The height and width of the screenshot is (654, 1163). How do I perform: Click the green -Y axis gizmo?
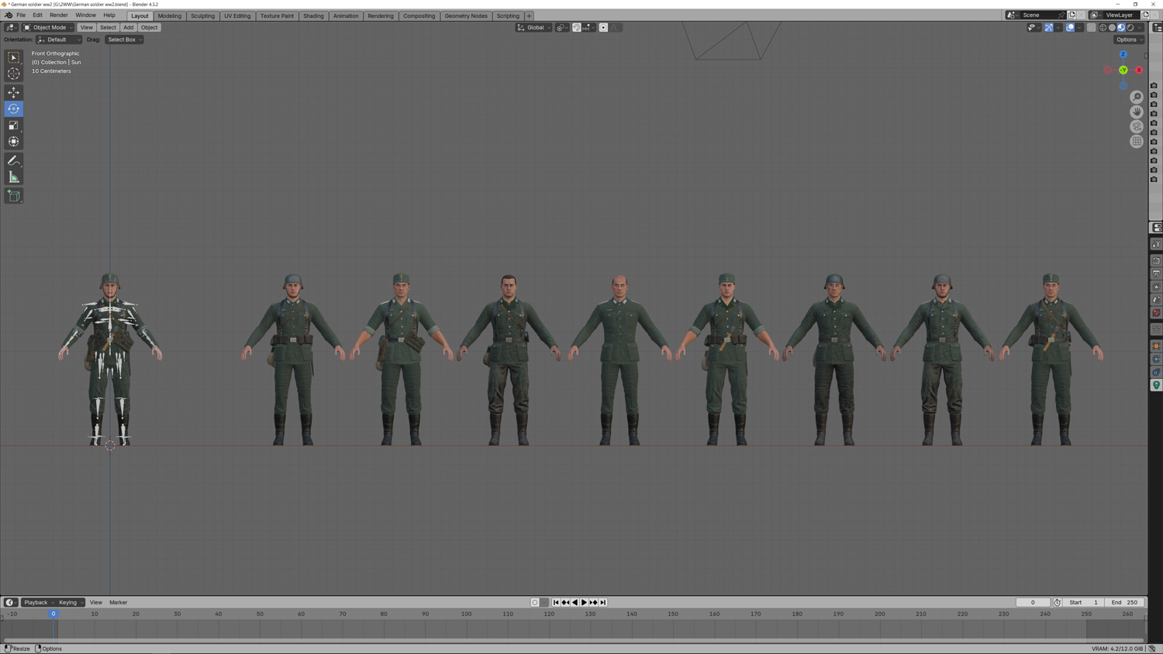point(1123,70)
